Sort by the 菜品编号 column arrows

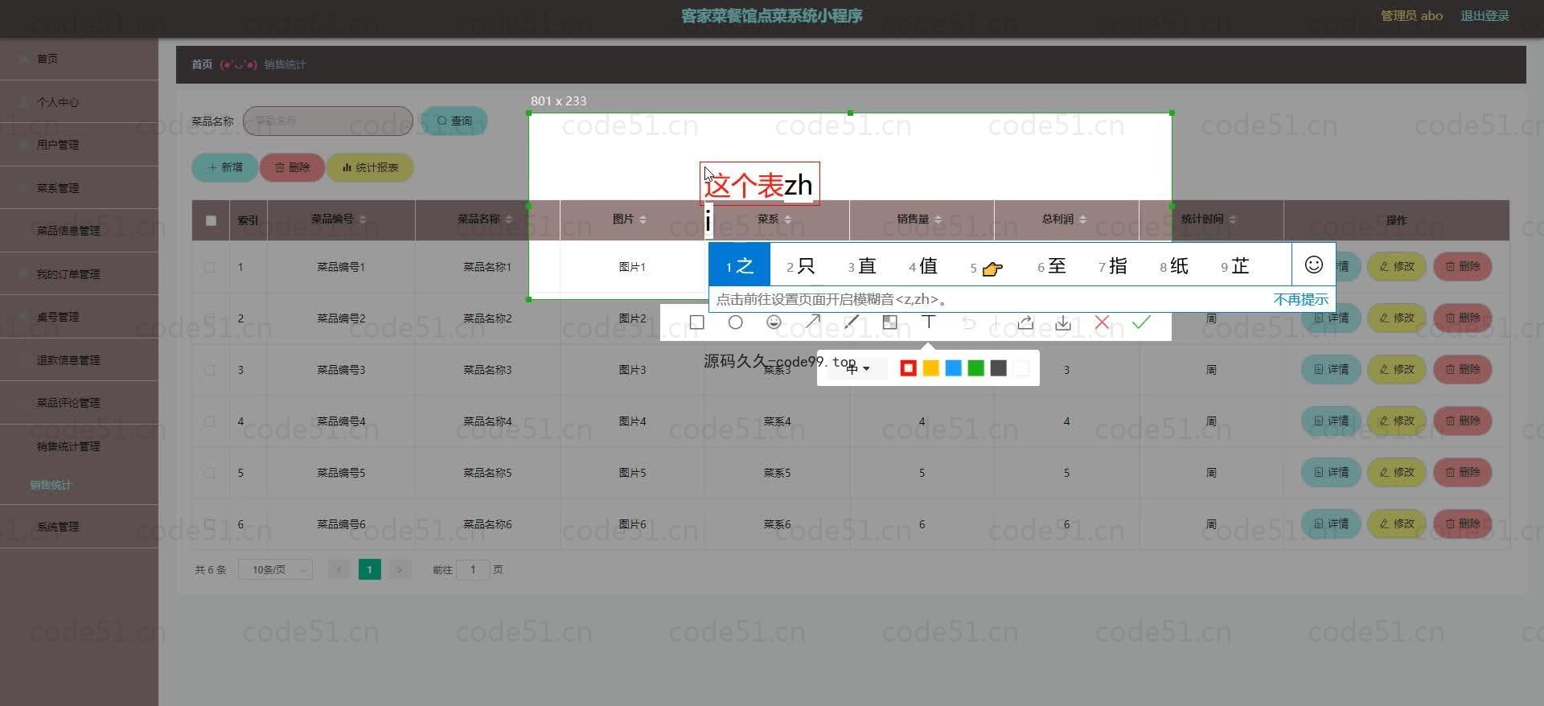[x=363, y=220]
